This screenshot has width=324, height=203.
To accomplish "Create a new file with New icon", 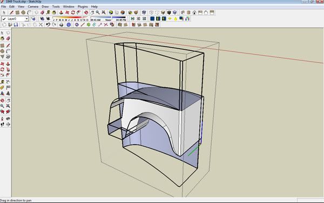I will 4,25.
